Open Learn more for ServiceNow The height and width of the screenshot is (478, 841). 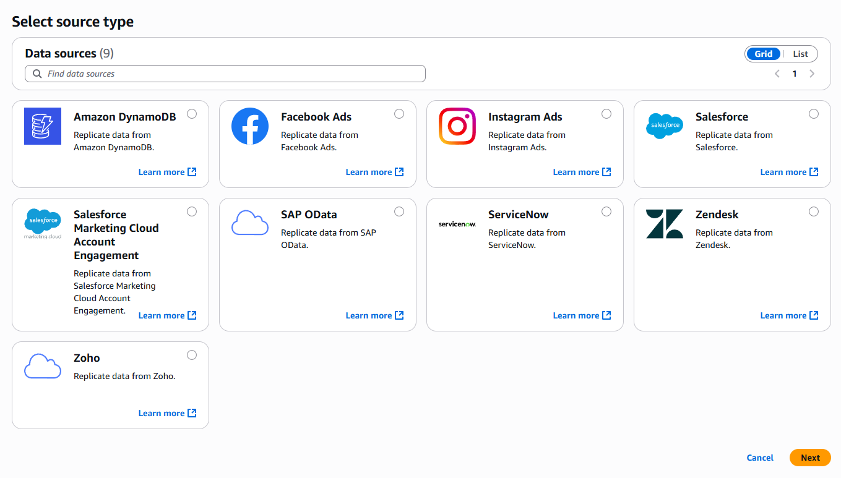pyautogui.click(x=582, y=315)
